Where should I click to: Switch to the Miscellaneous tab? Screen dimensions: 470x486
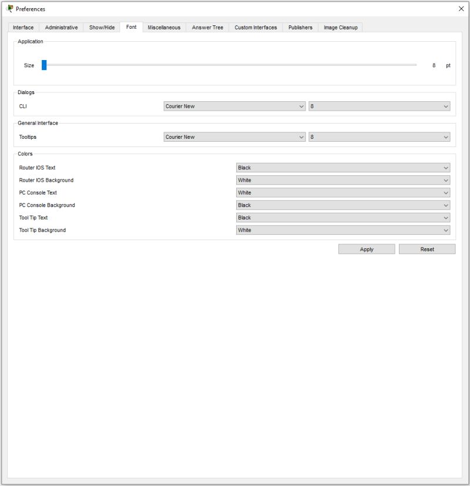click(163, 27)
